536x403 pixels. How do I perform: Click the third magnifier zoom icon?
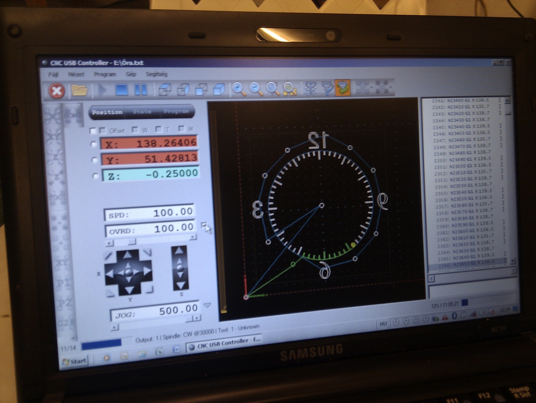click(x=273, y=88)
